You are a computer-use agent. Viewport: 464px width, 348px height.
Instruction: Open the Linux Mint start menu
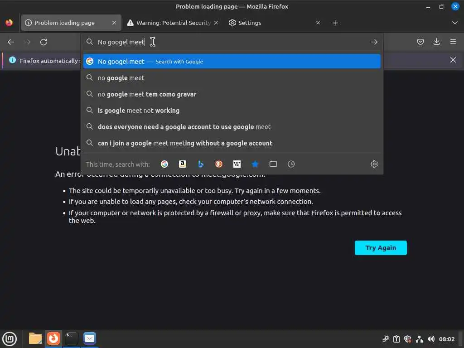coord(10,338)
